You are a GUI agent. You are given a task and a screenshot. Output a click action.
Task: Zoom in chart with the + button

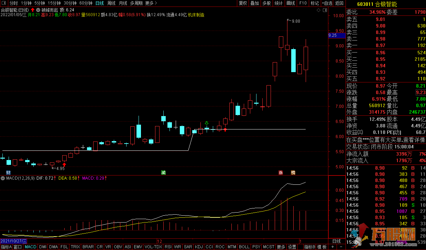(332, 247)
